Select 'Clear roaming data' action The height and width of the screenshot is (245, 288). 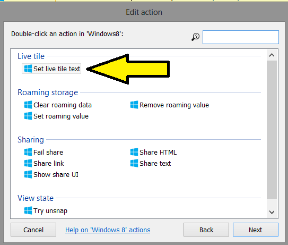click(x=58, y=105)
